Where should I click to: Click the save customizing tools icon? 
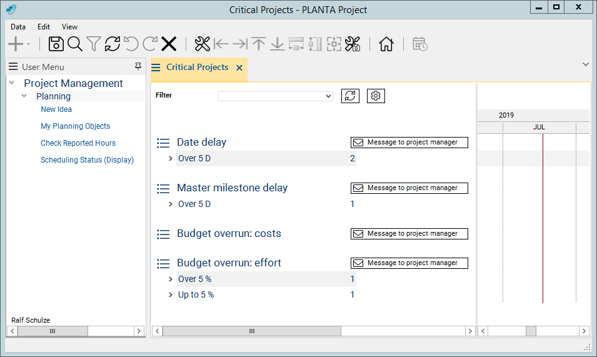353,44
